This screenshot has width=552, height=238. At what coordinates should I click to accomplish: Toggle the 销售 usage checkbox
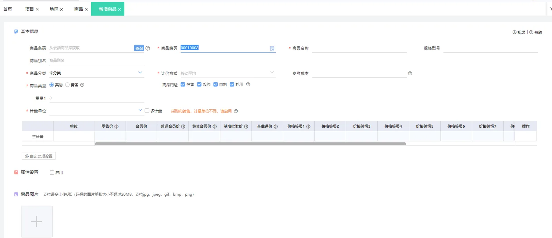coord(183,84)
